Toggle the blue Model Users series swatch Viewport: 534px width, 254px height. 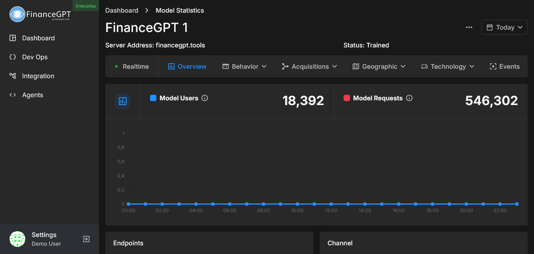pyautogui.click(x=153, y=98)
